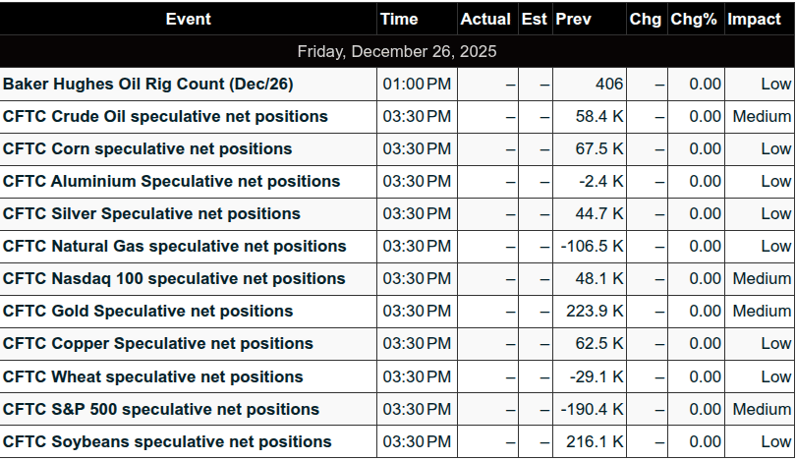The width and height of the screenshot is (796, 461).
Task: Click CFTC Gold Speculative net positions
Action: pos(147,312)
